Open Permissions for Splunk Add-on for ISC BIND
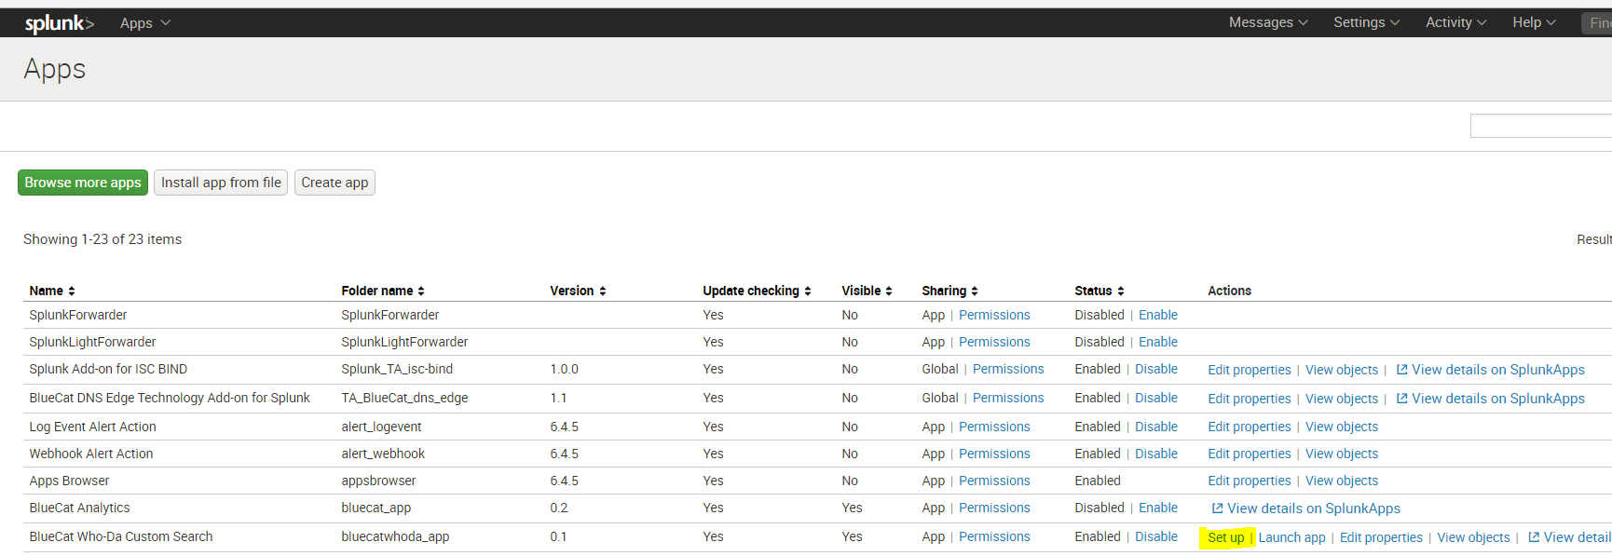The width and height of the screenshot is (1612, 556). point(1008,369)
